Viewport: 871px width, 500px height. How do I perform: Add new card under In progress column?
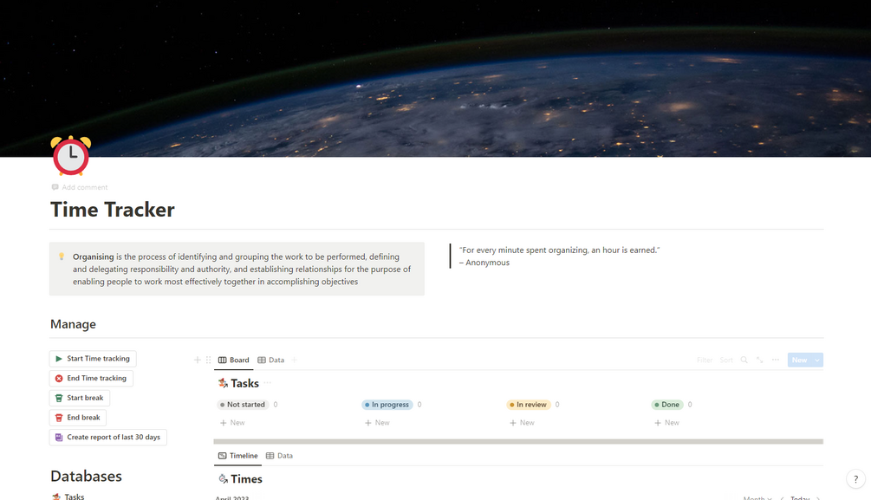pos(377,423)
